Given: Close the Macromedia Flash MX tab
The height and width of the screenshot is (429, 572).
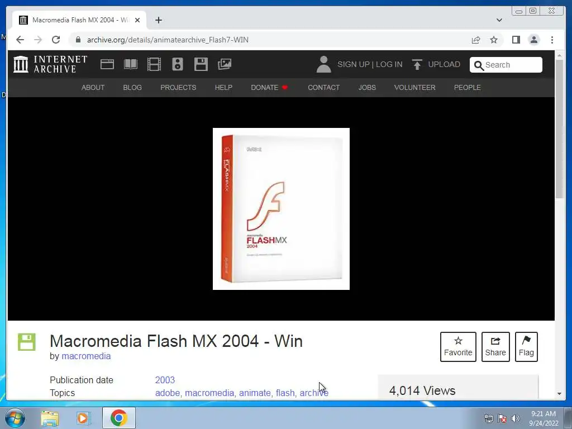Looking at the screenshot, I should pyautogui.click(x=137, y=20).
